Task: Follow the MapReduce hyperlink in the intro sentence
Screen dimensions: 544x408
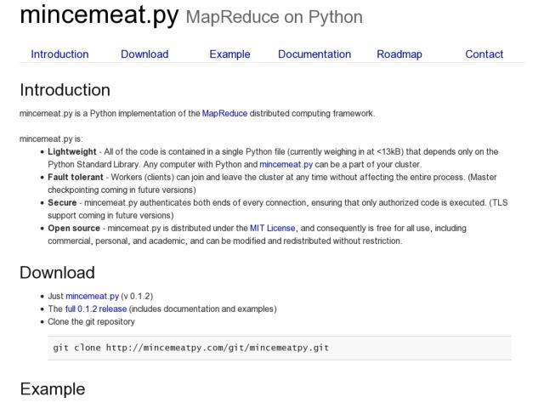Action: click(224, 113)
